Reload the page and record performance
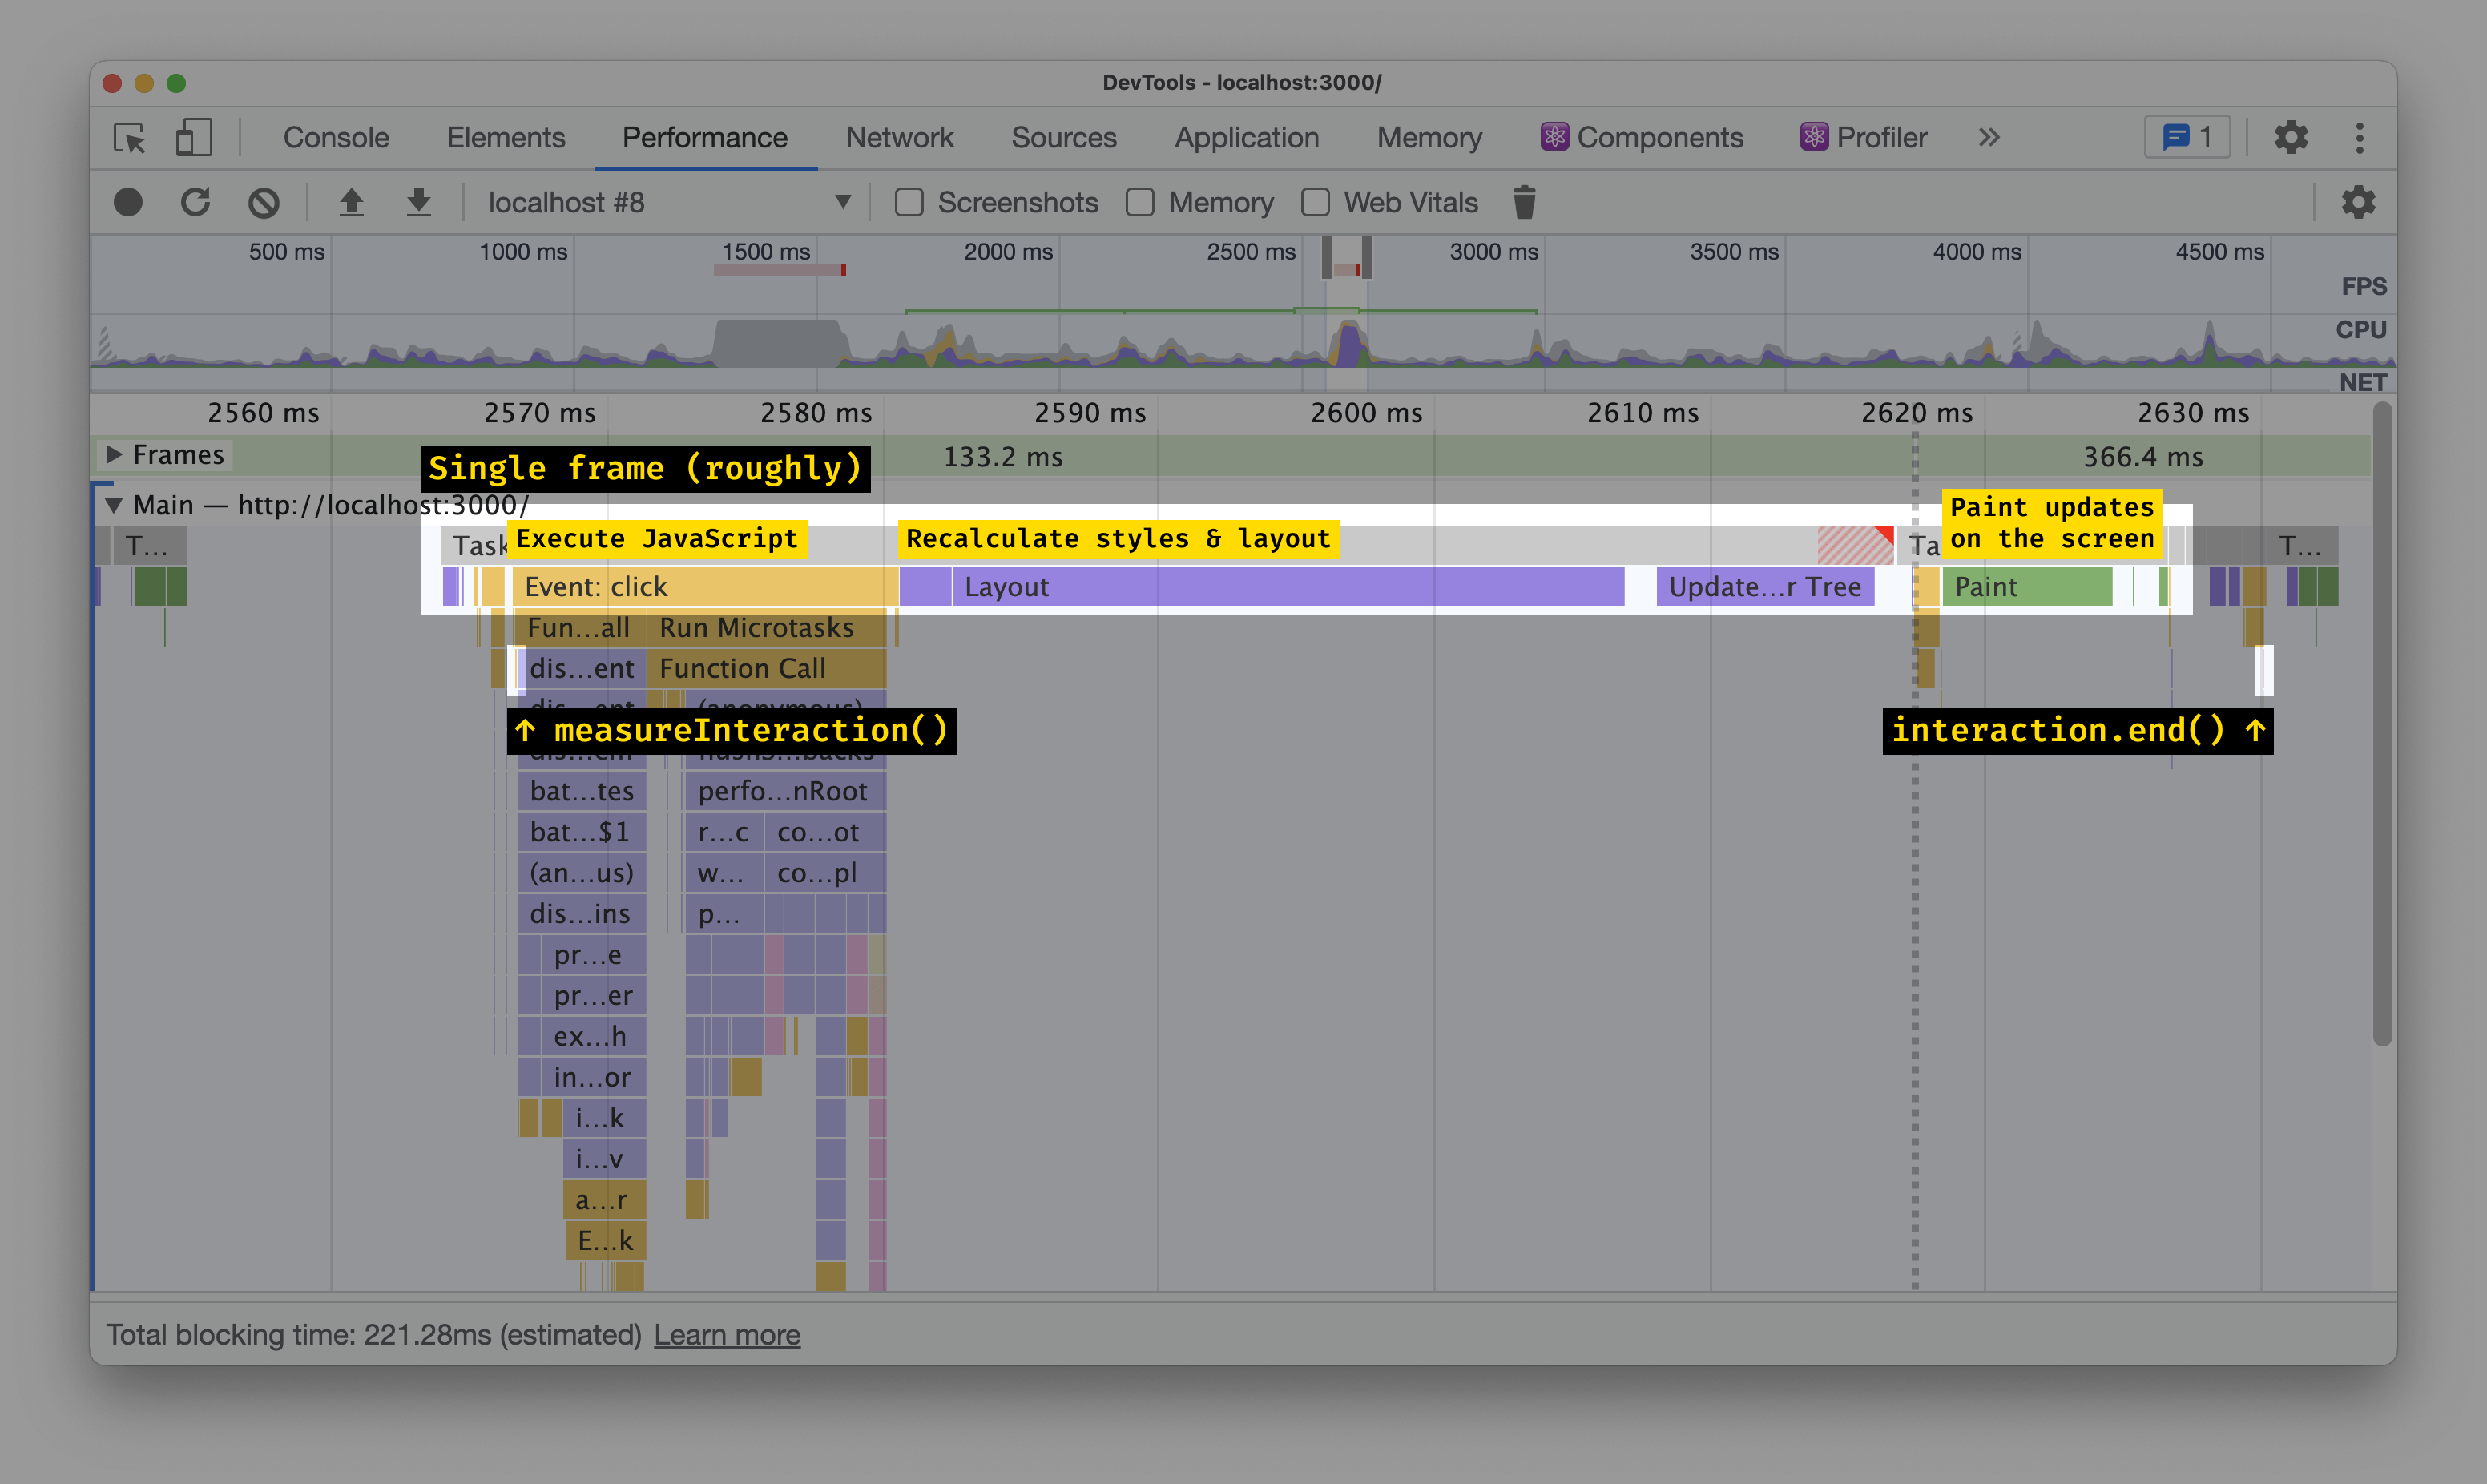 pyautogui.click(x=197, y=201)
